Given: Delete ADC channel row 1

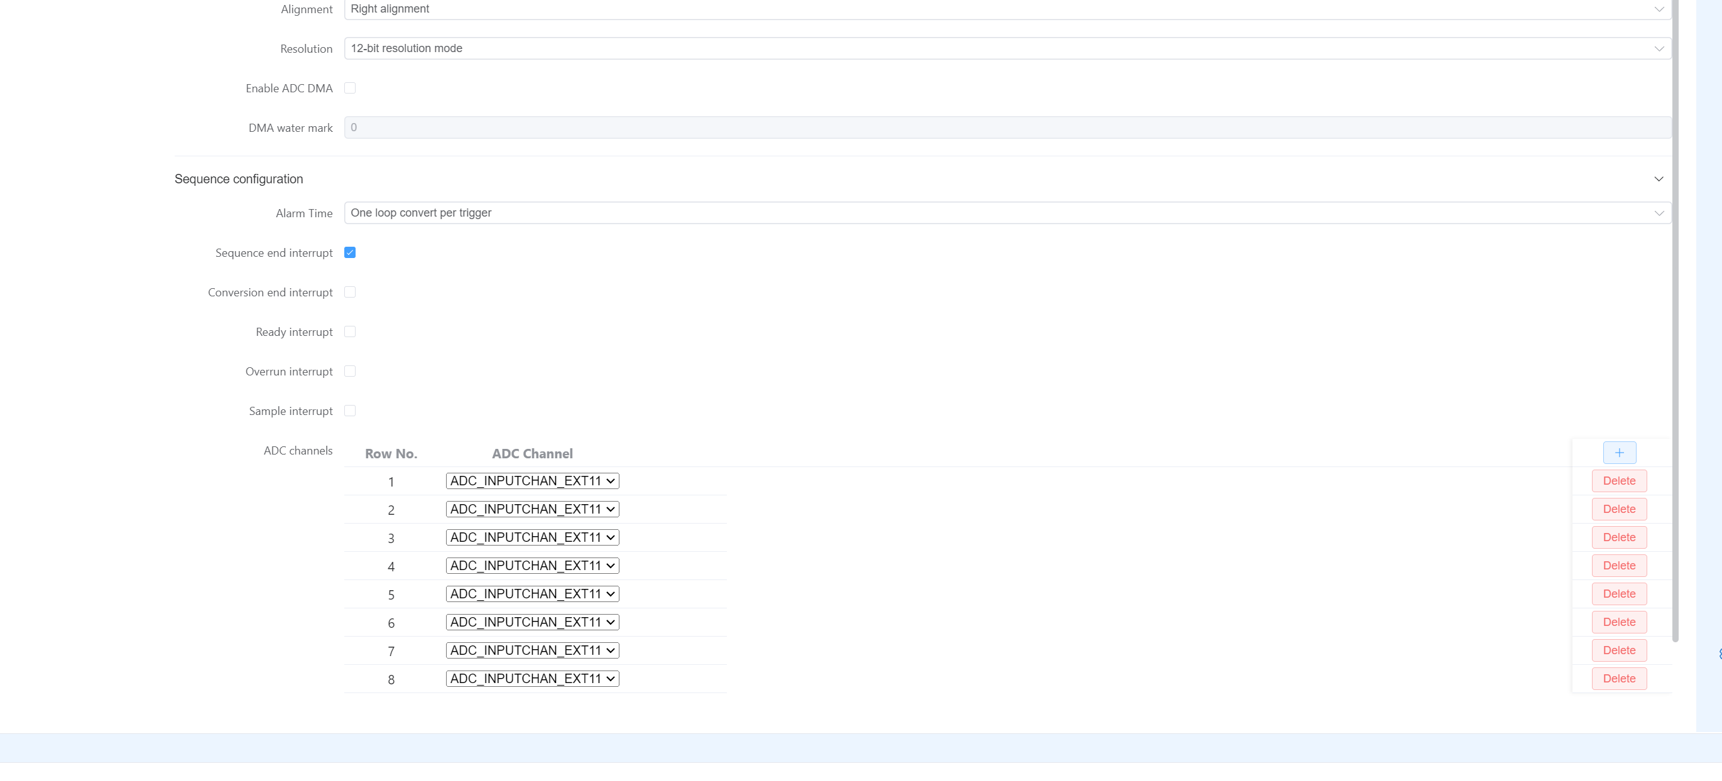Looking at the screenshot, I should click(x=1618, y=481).
